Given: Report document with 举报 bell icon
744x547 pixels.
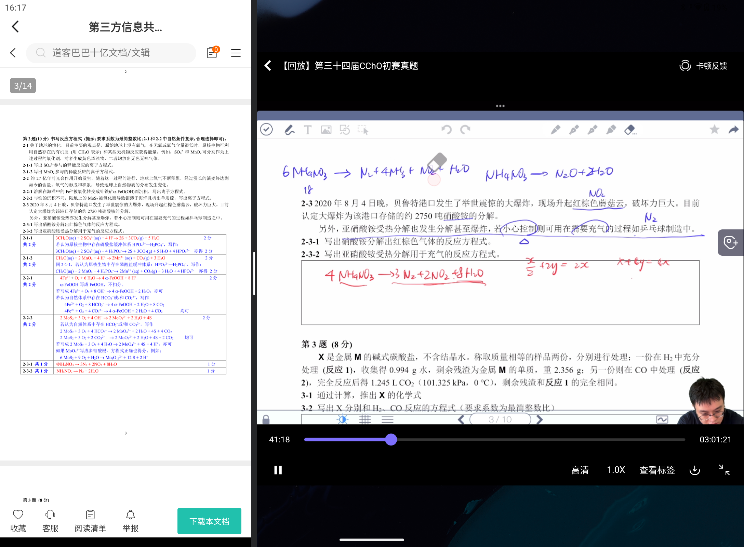Looking at the screenshot, I should [x=131, y=521].
